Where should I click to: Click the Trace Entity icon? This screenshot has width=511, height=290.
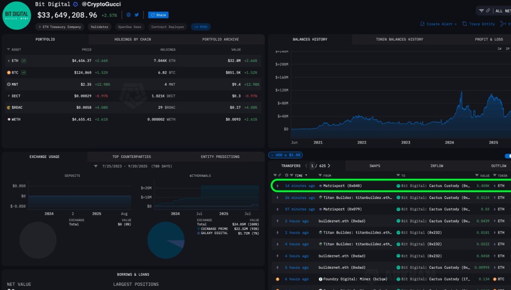(x=465, y=24)
